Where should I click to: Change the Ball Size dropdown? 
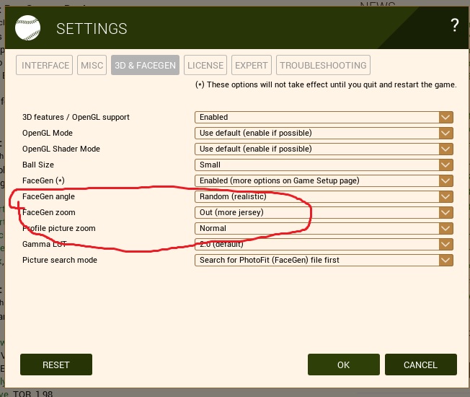(324, 165)
